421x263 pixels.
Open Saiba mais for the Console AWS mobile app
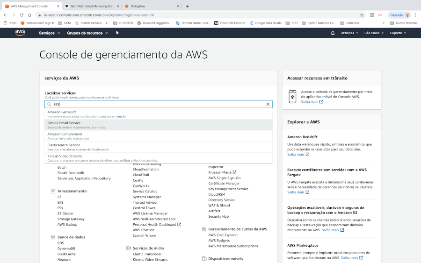(312, 102)
